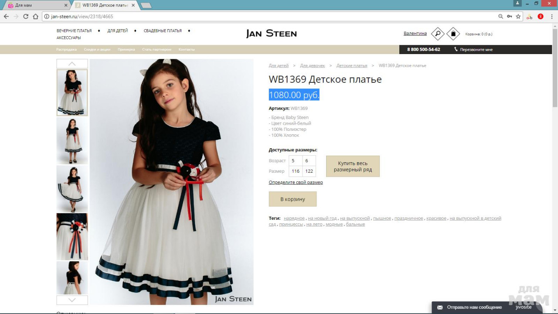Select size 122 for age 6

click(x=309, y=171)
